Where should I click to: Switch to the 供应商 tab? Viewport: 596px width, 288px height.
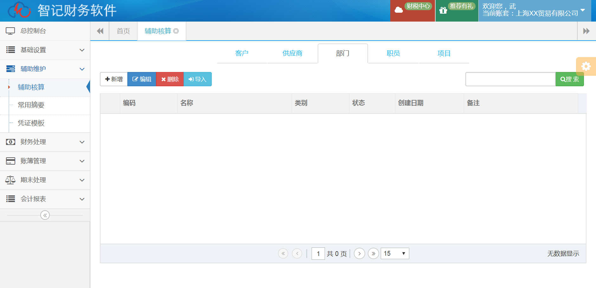[x=292, y=53]
